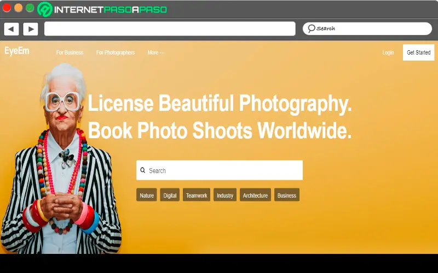The width and height of the screenshot is (438, 273).
Task: Open the For Photographers menu item
Action: (x=116, y=52)
